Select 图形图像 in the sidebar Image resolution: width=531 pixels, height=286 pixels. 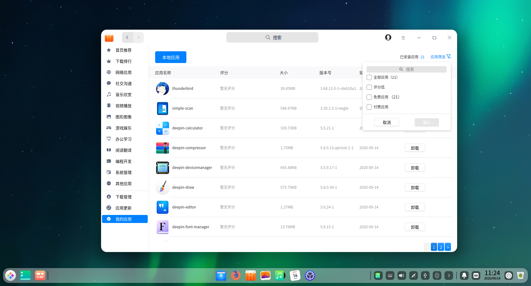click(125, 117)
